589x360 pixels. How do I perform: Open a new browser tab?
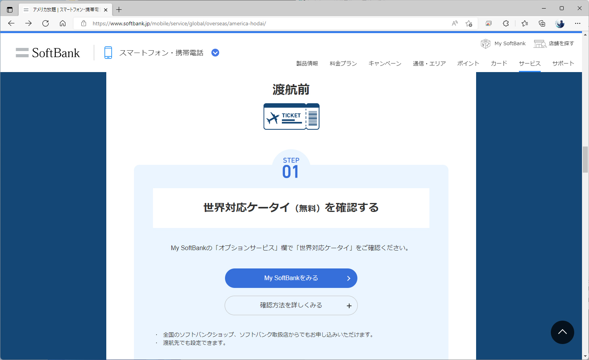pos(119,9)
